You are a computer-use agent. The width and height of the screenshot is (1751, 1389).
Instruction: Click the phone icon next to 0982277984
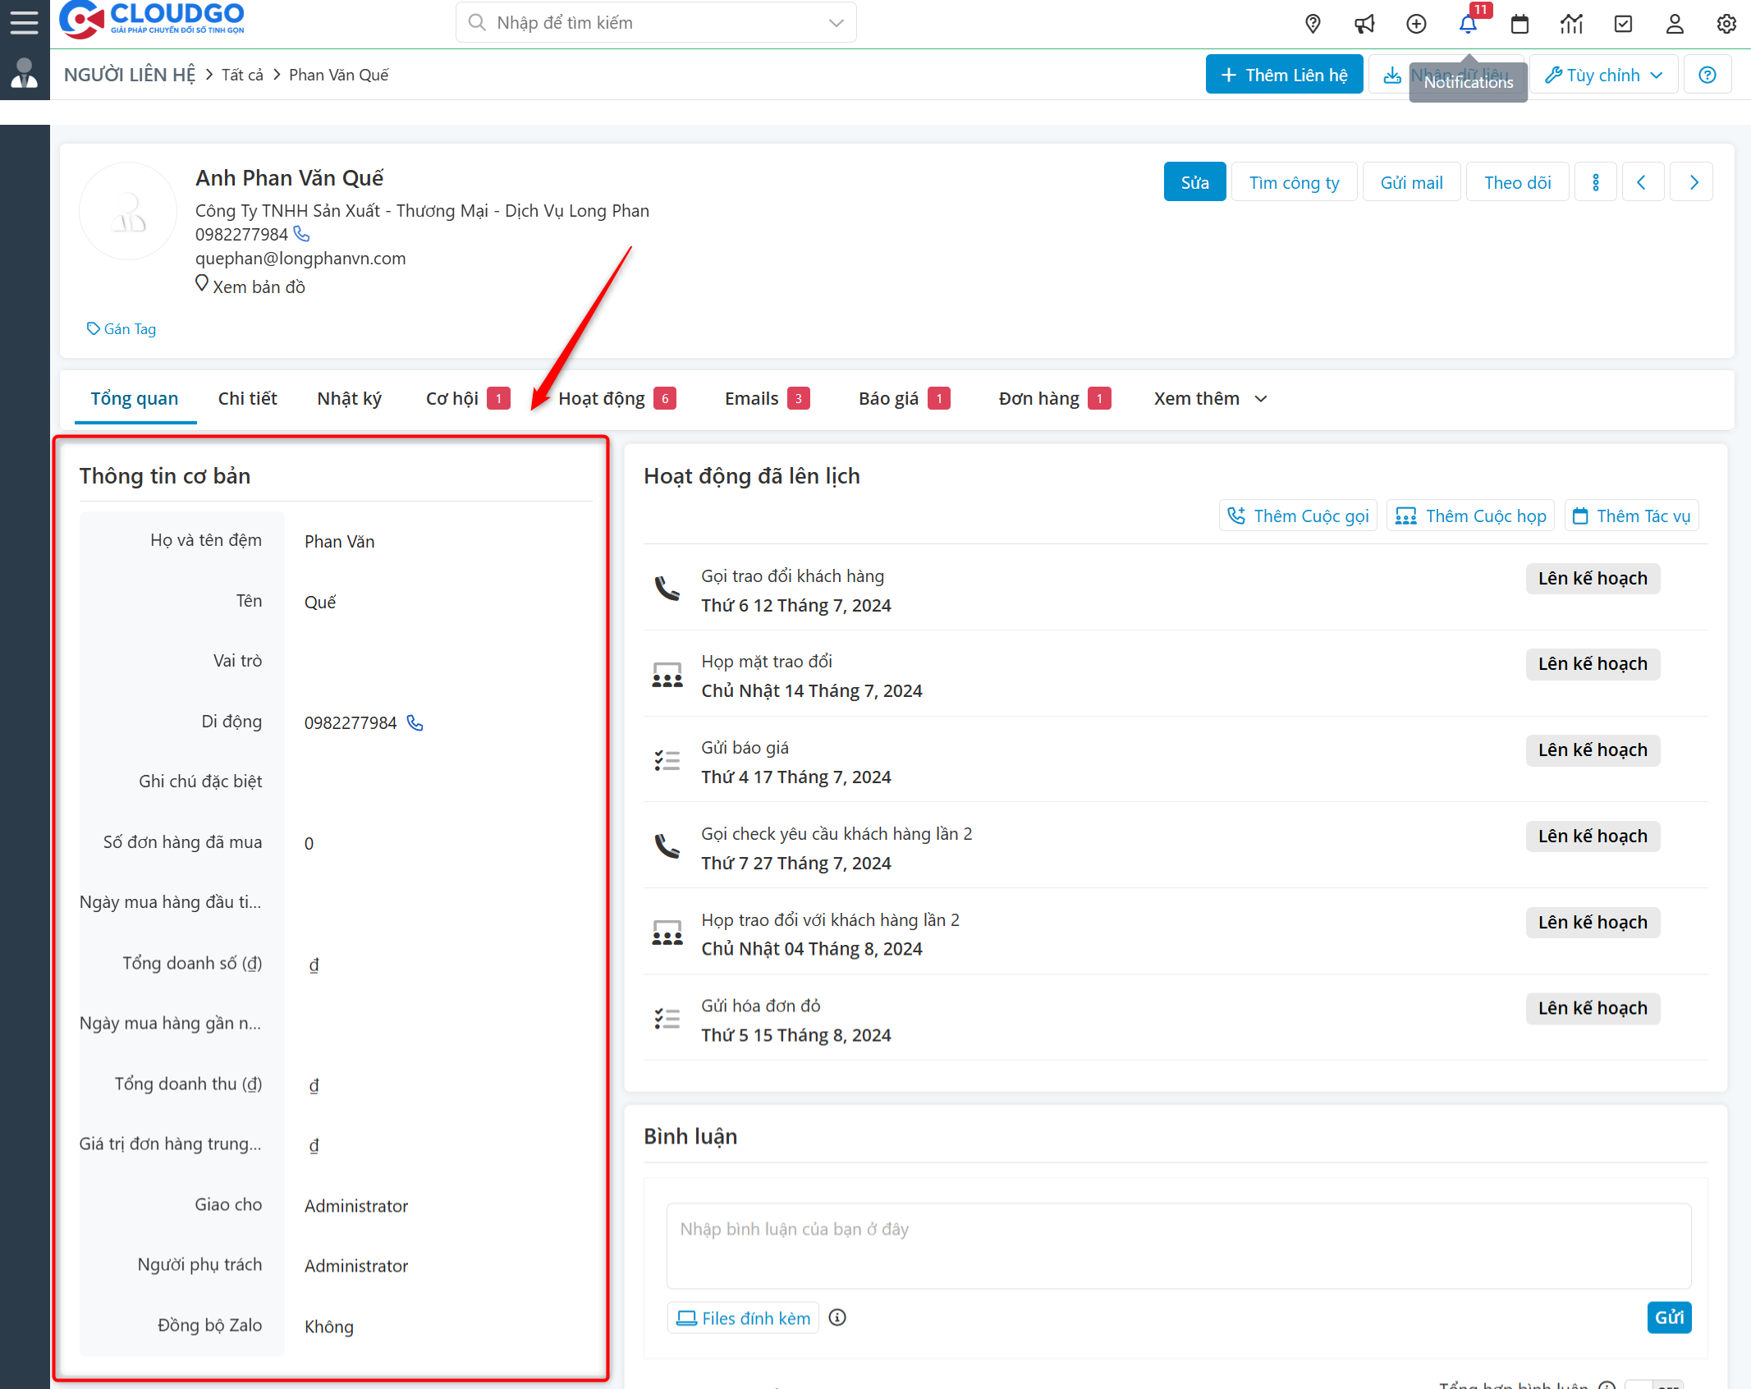301,234
